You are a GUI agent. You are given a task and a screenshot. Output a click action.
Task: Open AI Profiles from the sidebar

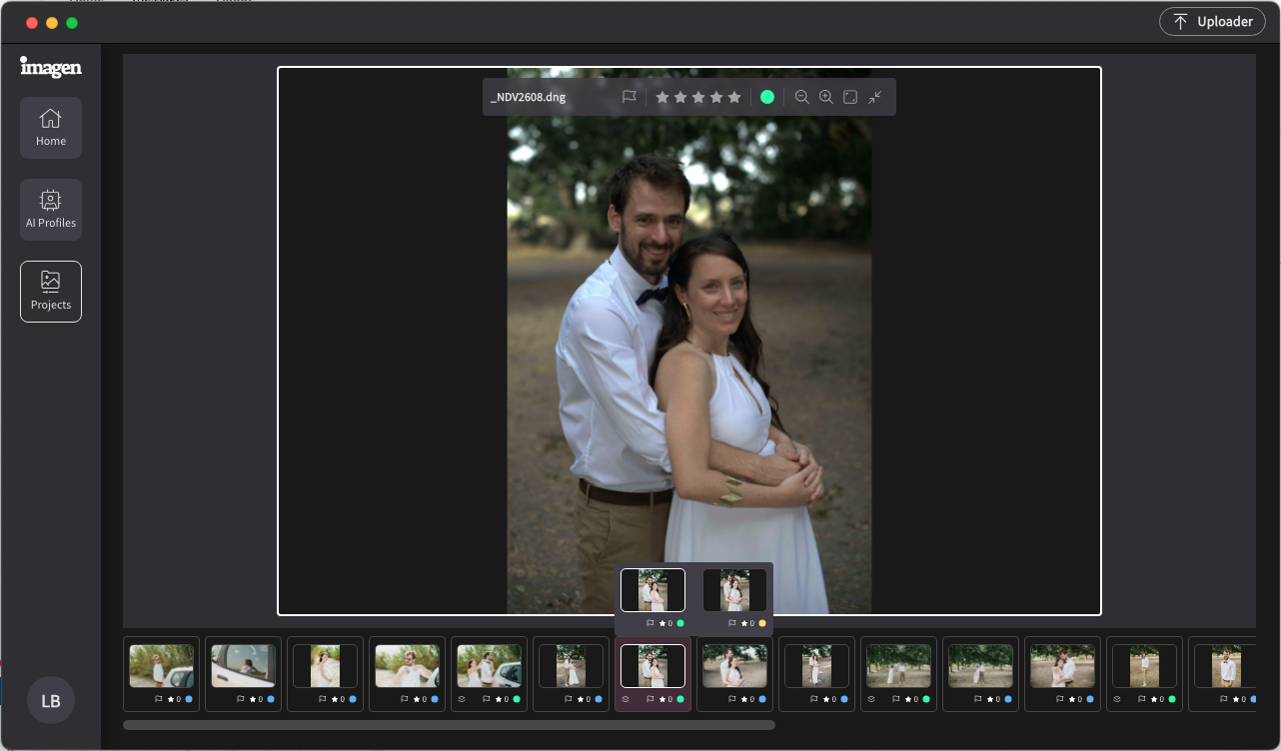coord(51,209)
